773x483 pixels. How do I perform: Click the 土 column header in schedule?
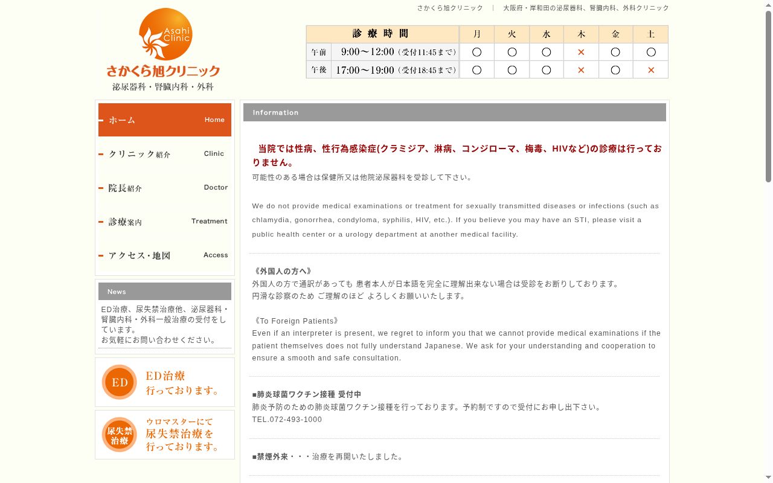(x=651, y=34)
